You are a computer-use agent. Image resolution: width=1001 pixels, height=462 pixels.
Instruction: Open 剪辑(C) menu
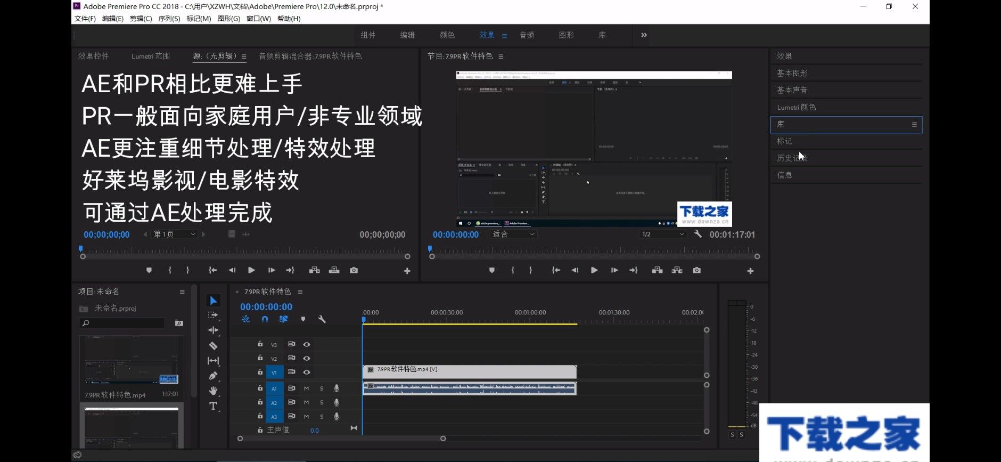(x=141, y=19)
